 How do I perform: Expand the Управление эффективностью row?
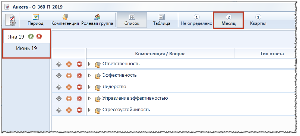pyautogui.click(x=89, y=98)
